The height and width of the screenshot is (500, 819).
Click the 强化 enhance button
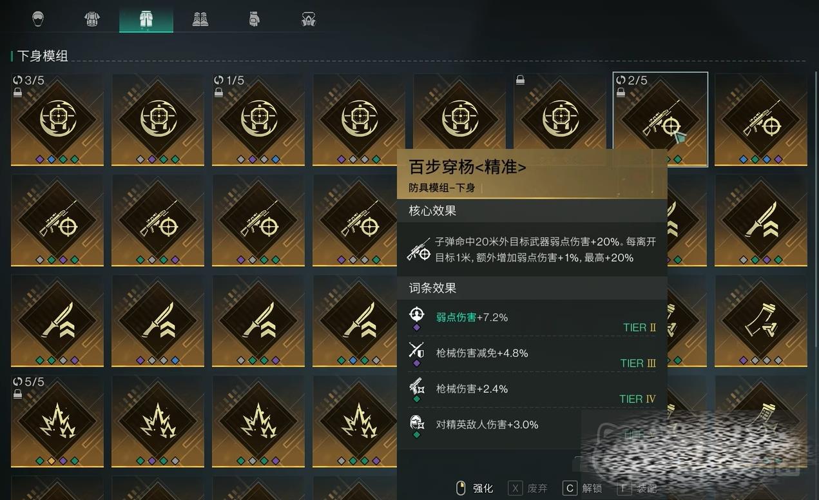click(474, 488)
